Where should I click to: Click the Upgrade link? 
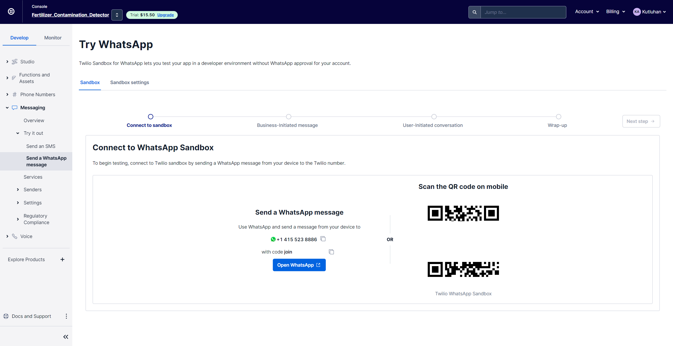(x=165, y=15)
